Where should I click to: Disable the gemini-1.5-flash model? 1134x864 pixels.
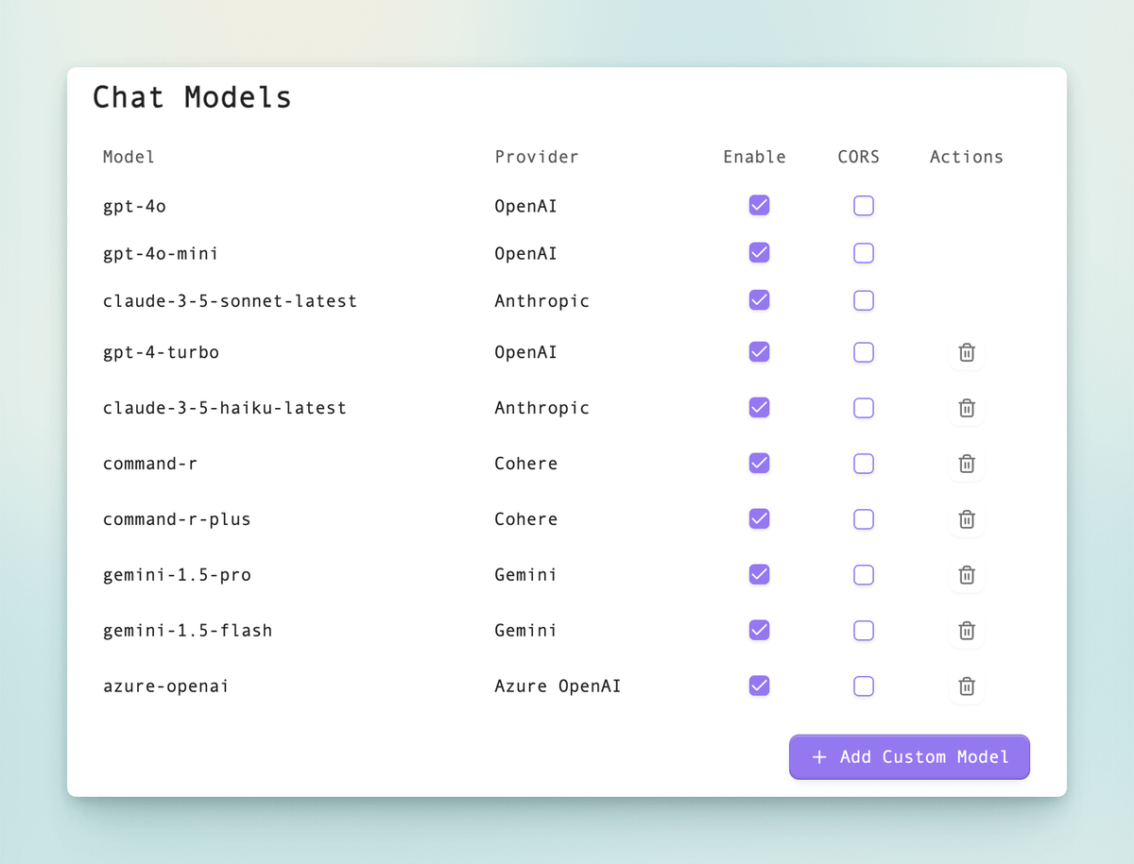tap(759, 630)
